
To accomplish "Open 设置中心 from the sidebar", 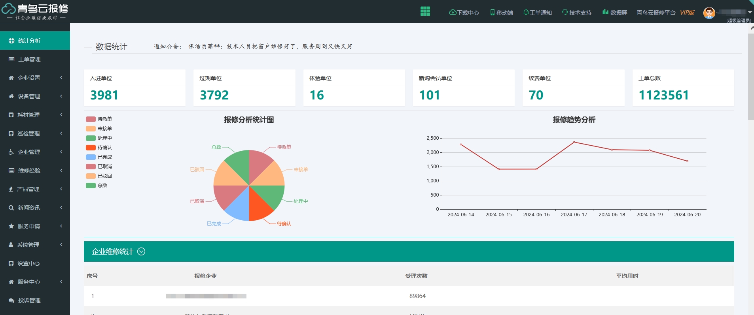I will pyautogui.click(x=28, y=263).
